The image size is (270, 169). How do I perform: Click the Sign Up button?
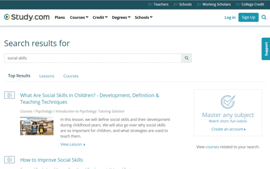[248, 17]
